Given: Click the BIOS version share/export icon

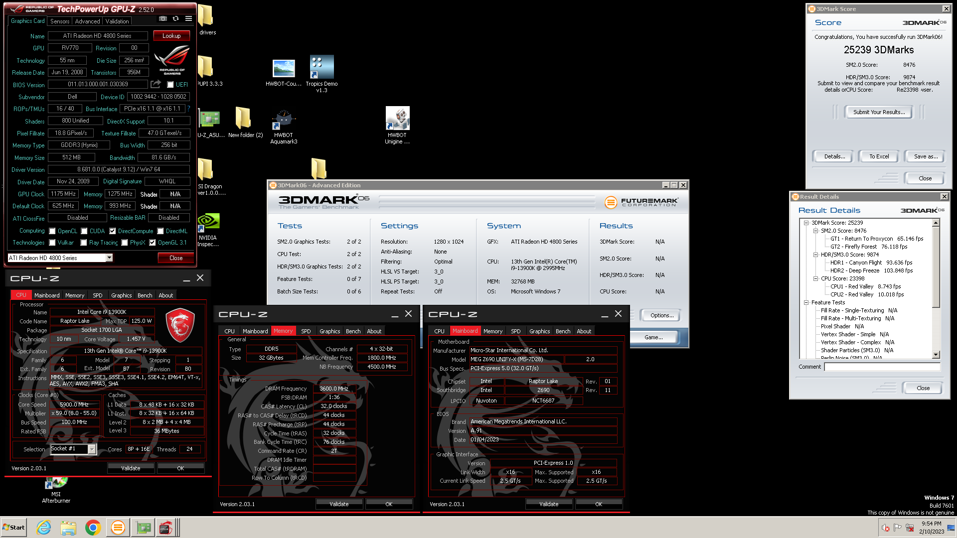Looking at the screenshot, I should tap(156, 84).
